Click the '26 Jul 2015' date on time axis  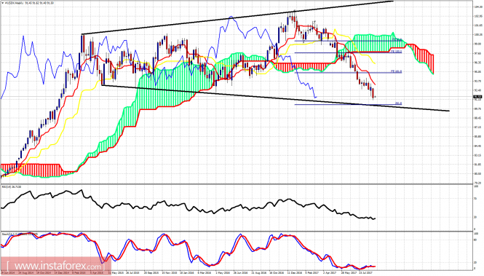pyautogui.click(x=133, y=273)
